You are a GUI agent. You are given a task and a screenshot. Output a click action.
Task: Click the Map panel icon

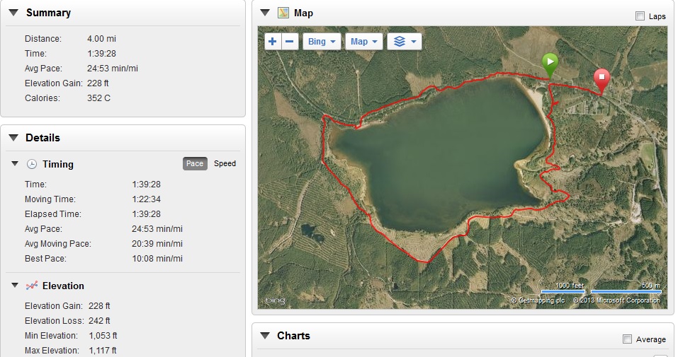coord(283,13)
